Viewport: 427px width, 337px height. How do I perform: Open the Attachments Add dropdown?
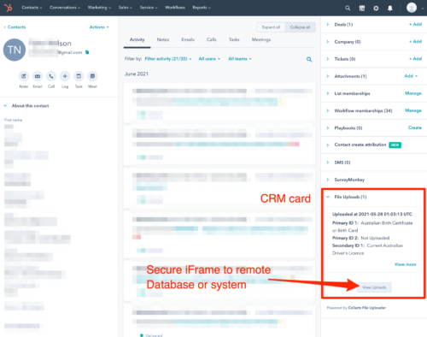tap(411, 76)
